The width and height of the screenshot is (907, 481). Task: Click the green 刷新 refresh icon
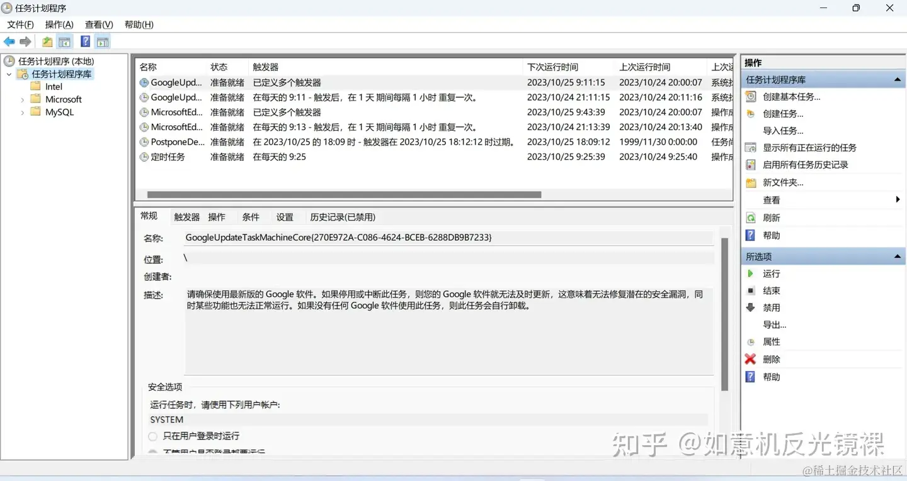pyautogui.click(x=750, y=218)
